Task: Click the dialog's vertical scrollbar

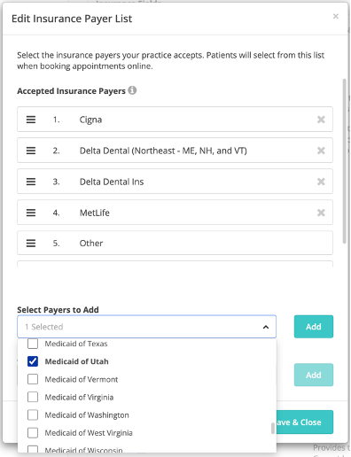Action: tap(344, 161)
